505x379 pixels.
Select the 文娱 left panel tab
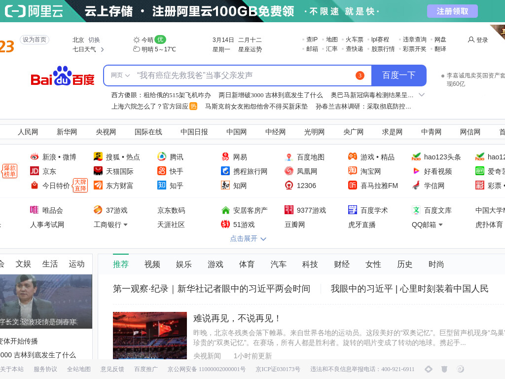(23, 264)
